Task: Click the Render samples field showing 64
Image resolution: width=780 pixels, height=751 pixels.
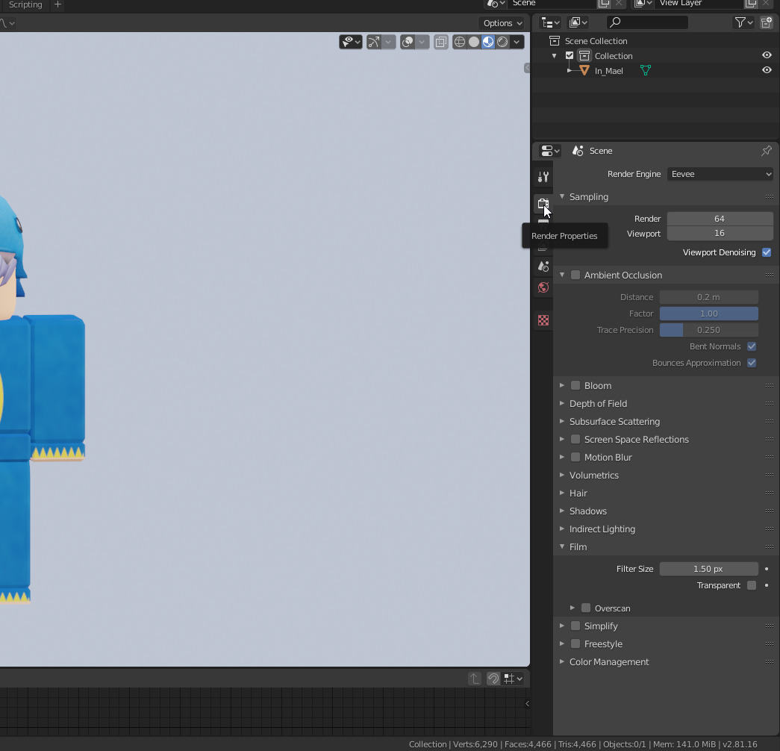Action: click(720, 219)
